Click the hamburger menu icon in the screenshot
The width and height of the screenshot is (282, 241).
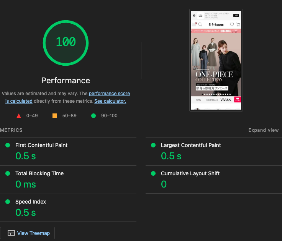click(x=194, y=24)
